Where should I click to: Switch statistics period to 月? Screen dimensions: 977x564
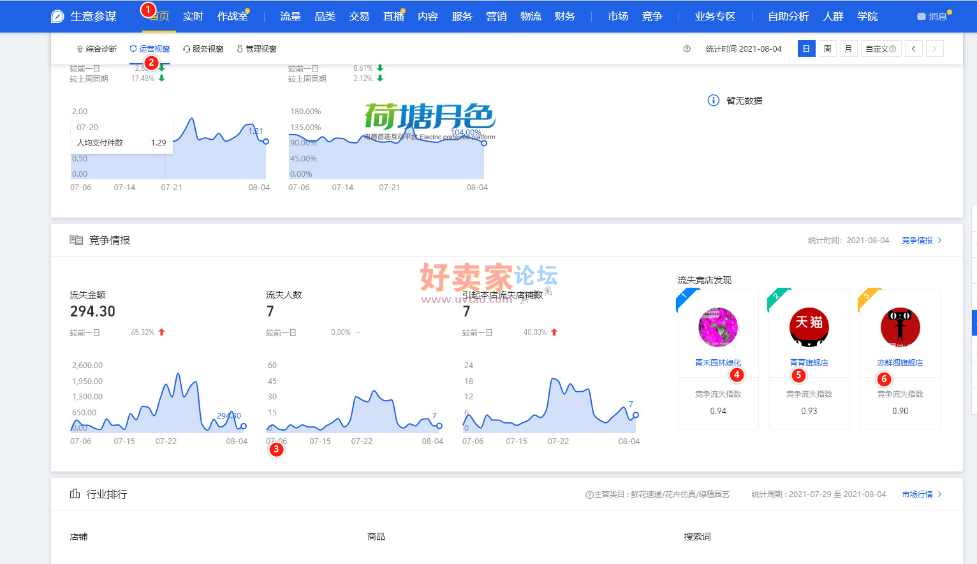(848, 49)
